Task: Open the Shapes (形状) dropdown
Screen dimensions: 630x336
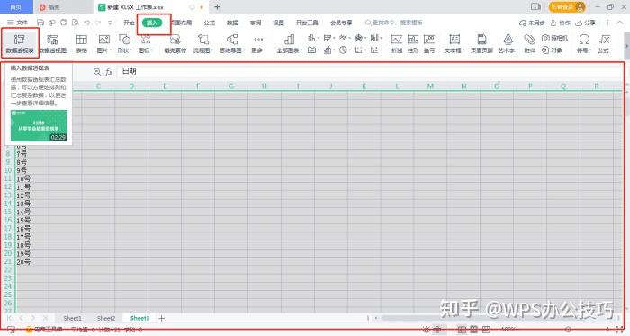Action: click(x=124, y=43)
